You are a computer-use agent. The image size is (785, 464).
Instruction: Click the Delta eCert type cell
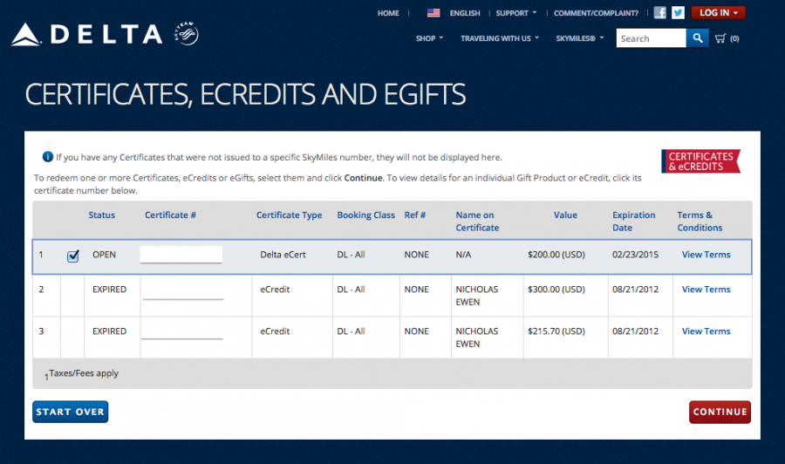(283, 255)
